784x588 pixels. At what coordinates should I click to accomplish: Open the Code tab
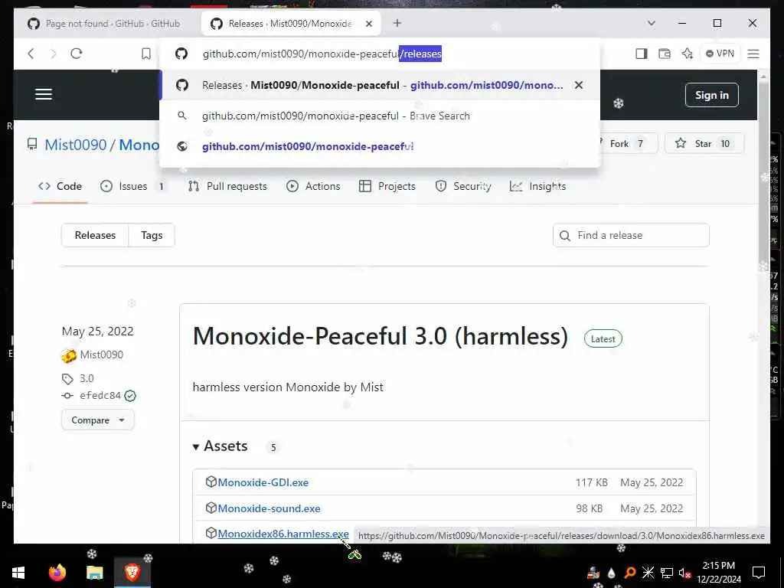tap(60, 186)
